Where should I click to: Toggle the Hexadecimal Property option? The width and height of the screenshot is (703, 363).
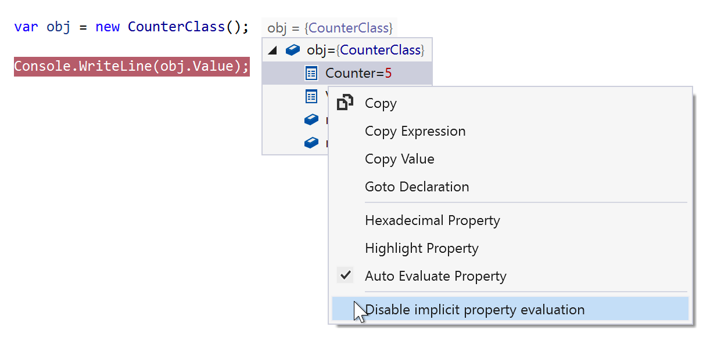(432, 220)
